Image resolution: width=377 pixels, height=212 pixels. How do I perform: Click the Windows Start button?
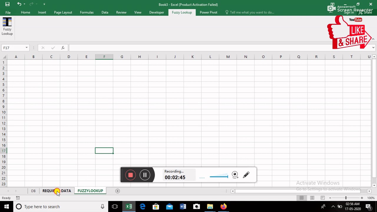pyautogui.click(x=6, y=206)
